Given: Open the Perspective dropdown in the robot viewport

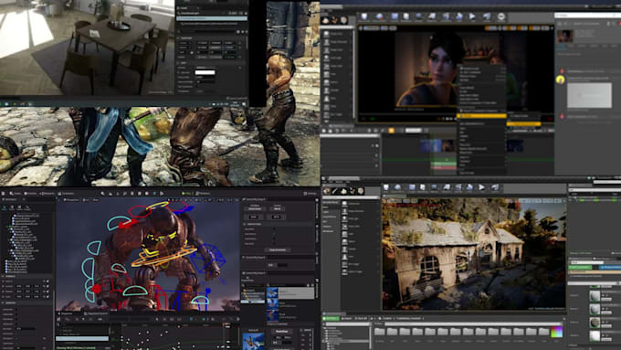Looking at the screenshot, I should [71, 200].
